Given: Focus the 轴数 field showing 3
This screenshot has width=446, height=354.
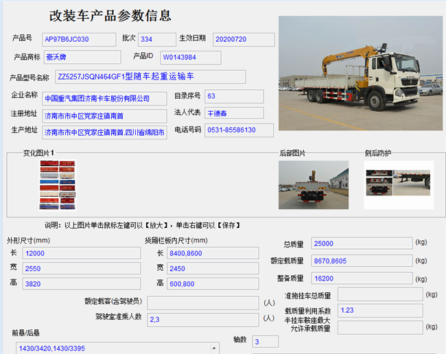Looking at the screenshot, I should coord(265,342).
